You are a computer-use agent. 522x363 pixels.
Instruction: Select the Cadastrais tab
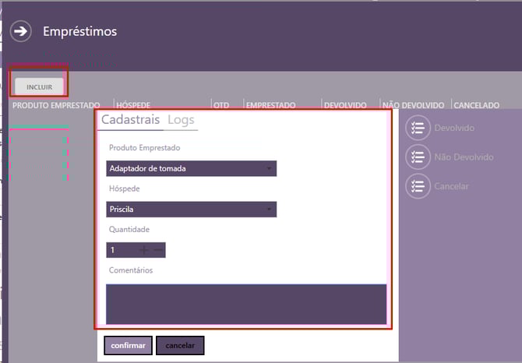[130, 120]
